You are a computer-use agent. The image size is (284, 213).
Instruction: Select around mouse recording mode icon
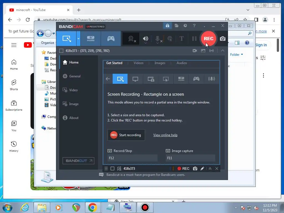click(166, 79)
